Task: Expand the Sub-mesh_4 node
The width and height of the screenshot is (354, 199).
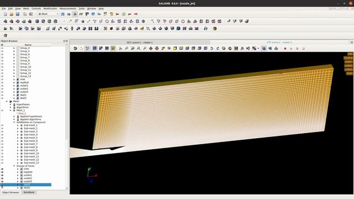Action: tap(18, 135)
